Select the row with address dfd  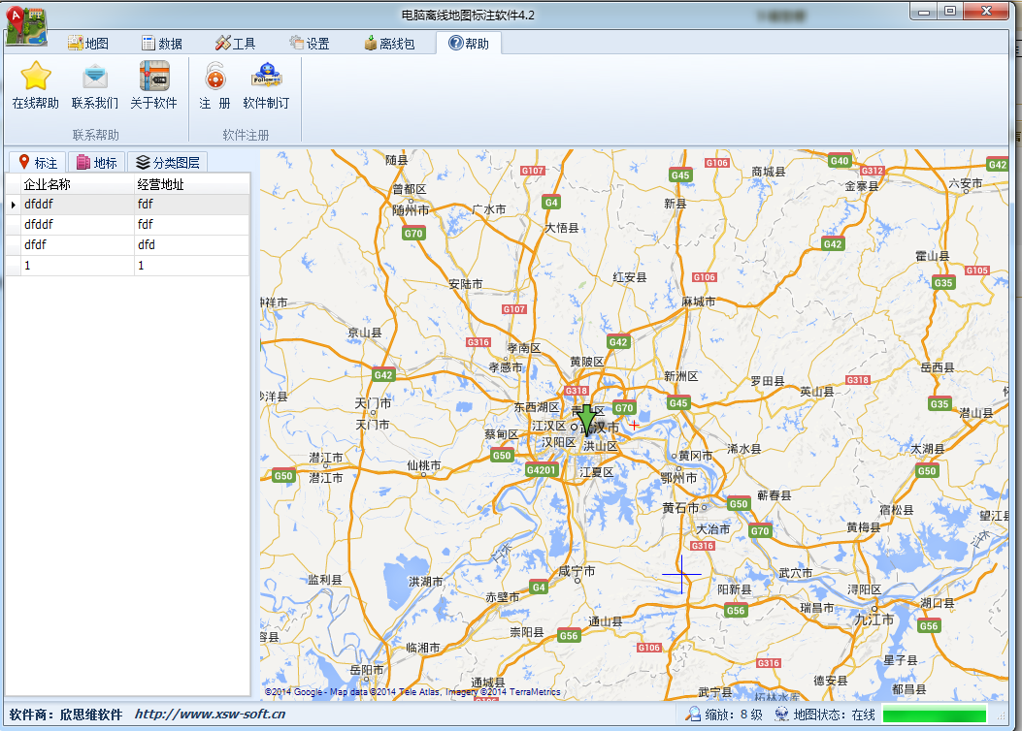click(x=146, y=245)
